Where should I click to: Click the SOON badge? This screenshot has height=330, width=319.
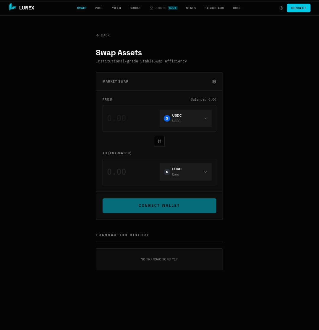tap(173, 8)
